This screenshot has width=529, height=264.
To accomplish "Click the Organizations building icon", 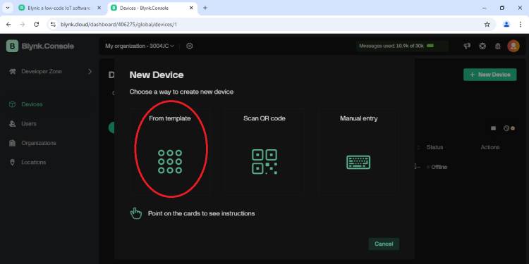I will pos(13,143).
